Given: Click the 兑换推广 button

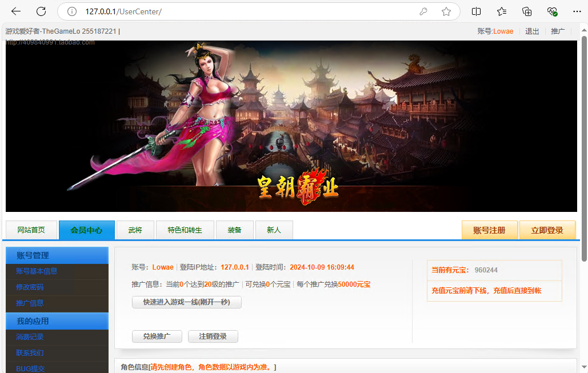Looking at the screenshot, I should click(x=157, y=336).
